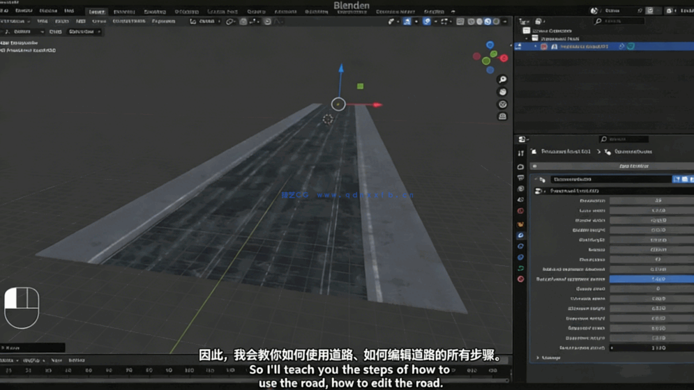
Task: Open the Layout workspace tab
Action: coord(96,12)
